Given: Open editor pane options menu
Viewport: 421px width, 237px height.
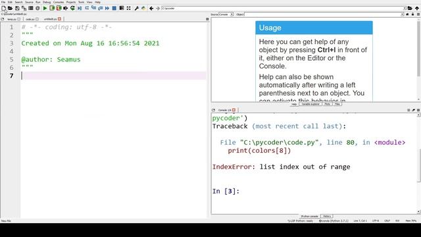Looking at the screenshot, I should (207, 19).
